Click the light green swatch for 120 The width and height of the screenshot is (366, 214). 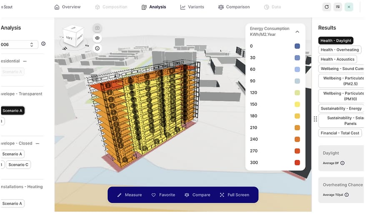coord(297,93)
